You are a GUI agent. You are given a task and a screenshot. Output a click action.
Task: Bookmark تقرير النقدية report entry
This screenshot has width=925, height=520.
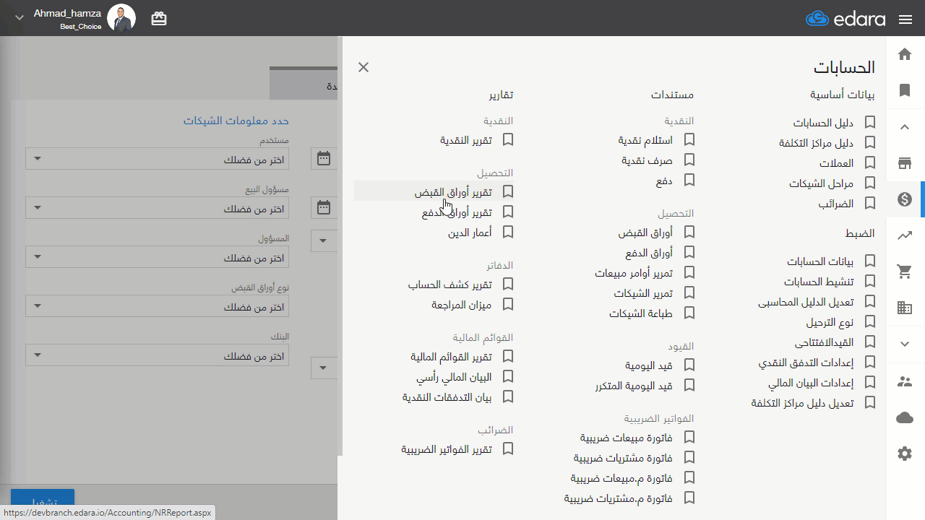point(508,139)
